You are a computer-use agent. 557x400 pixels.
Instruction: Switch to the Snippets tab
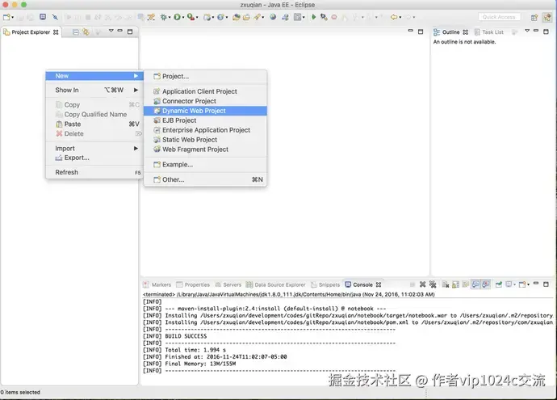coord(325,284)
